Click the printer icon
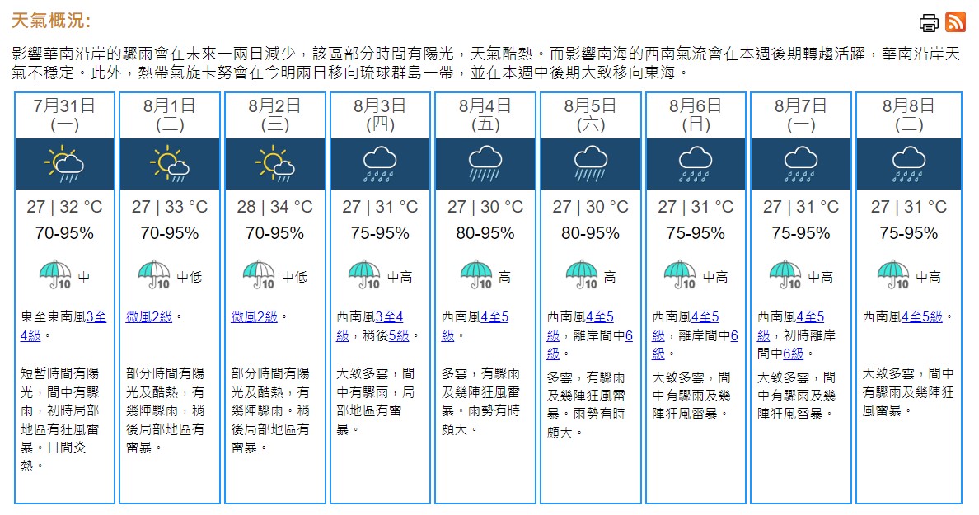 (929, 22)
